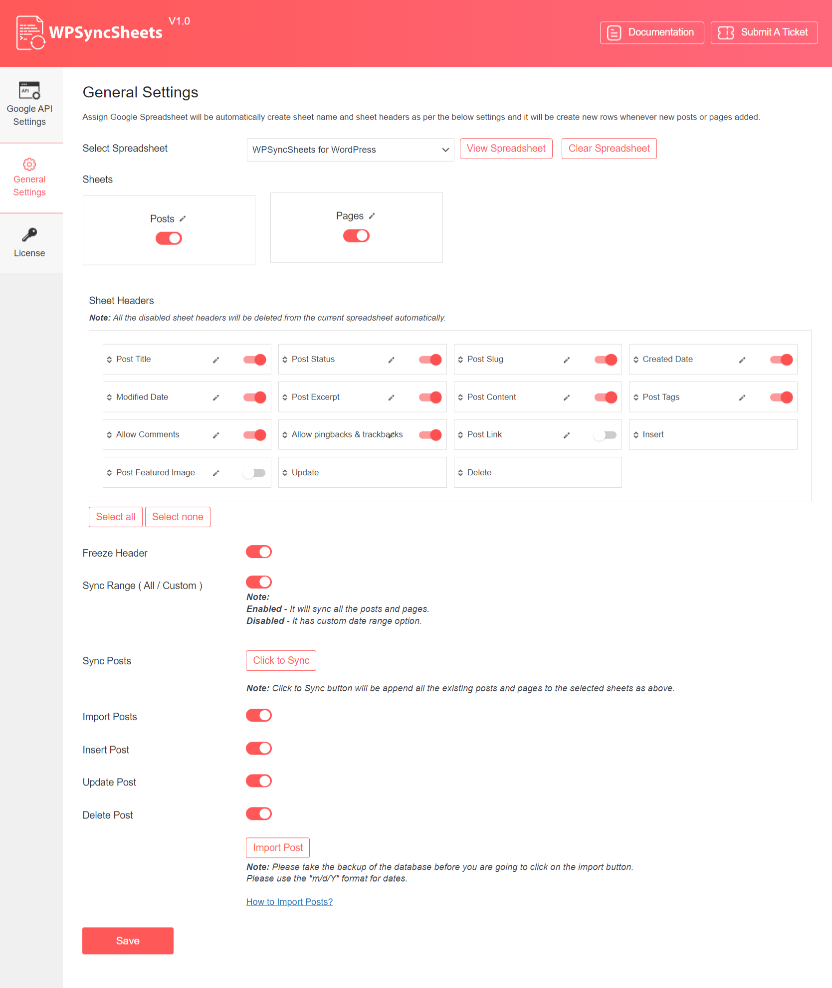Click the Click to Sync button
The height and width of the screenshot is (988, 832).
(281, 661)
